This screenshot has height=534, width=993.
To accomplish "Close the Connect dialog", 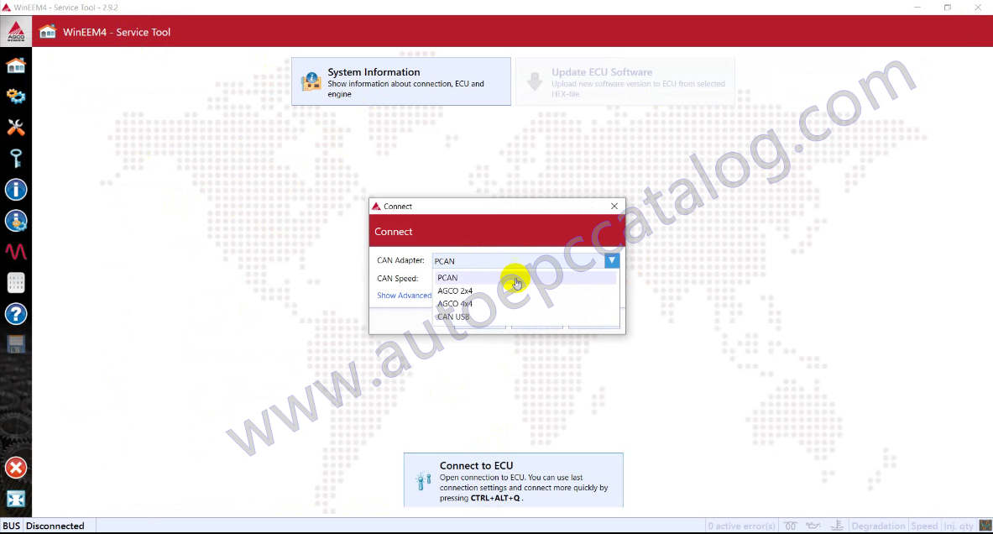I will [x=614, y=206].
